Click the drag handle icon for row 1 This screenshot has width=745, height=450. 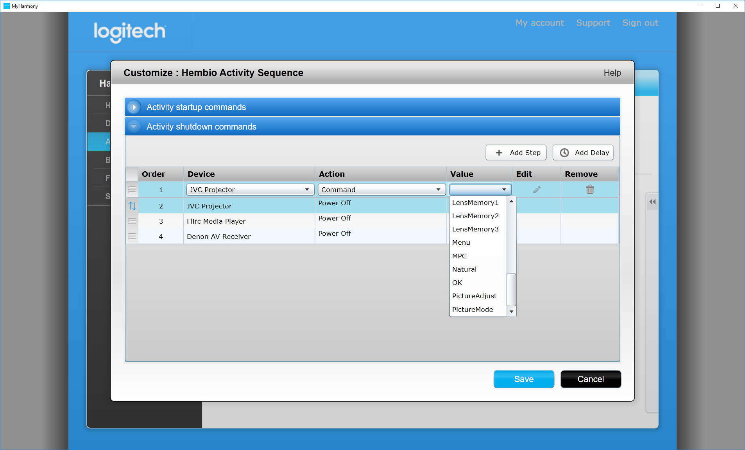[x=132, y=190]
